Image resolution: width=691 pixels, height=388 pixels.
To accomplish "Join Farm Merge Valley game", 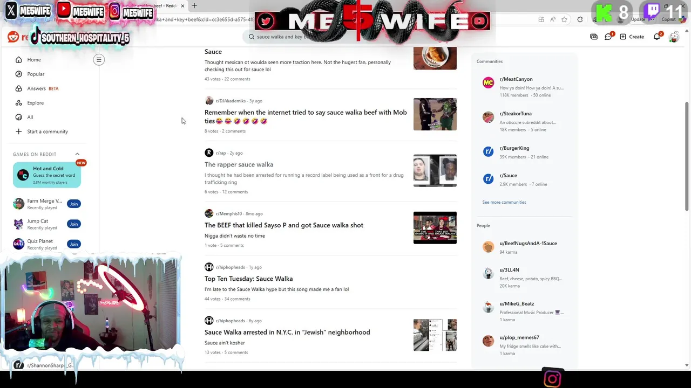I will 74,204.
